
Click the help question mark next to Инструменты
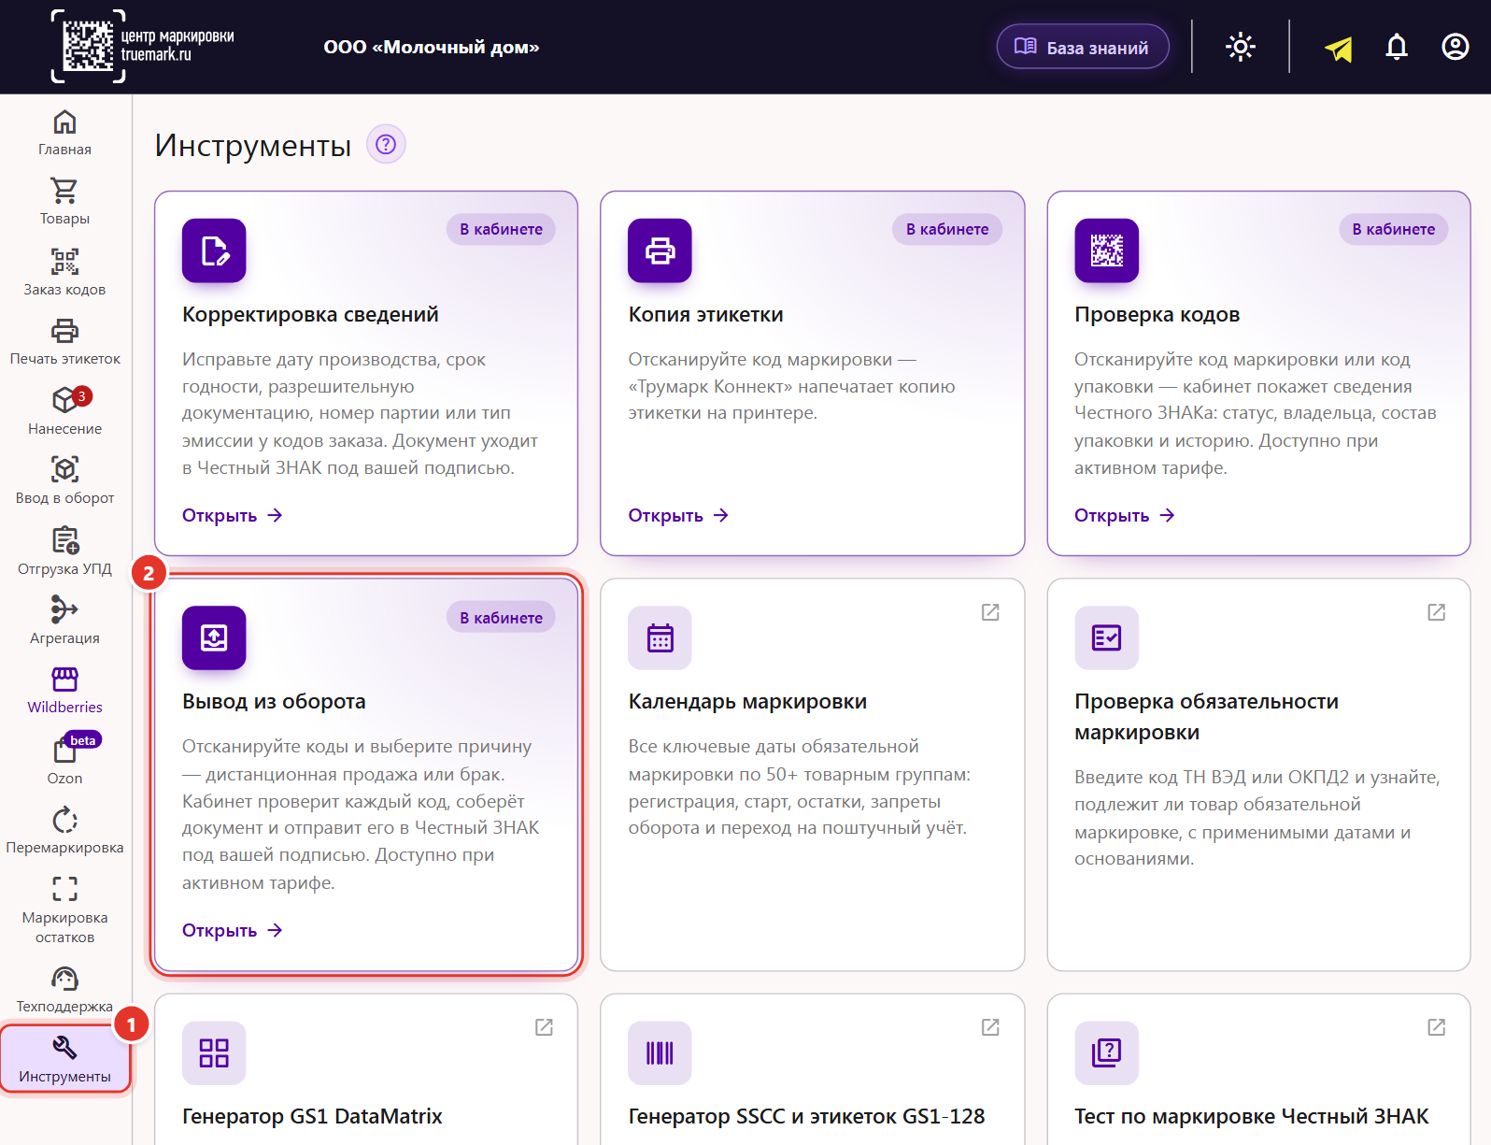[386, 144]
